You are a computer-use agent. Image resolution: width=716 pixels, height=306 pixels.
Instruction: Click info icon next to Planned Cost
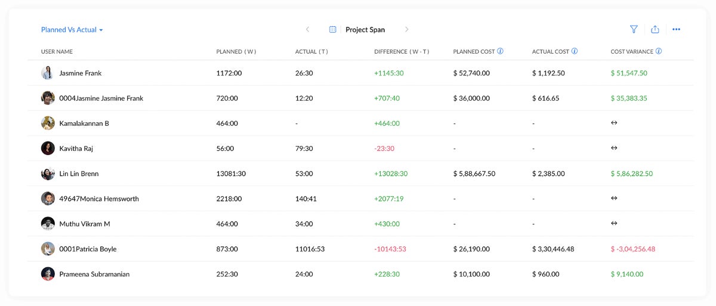pyautogui.click(x=500, y=51)
